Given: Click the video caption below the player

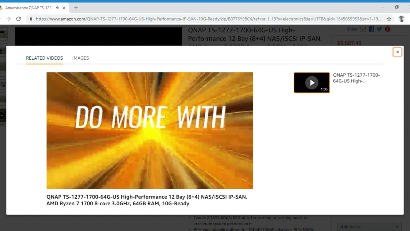Looking at the screenshot, I should point(147,200).
